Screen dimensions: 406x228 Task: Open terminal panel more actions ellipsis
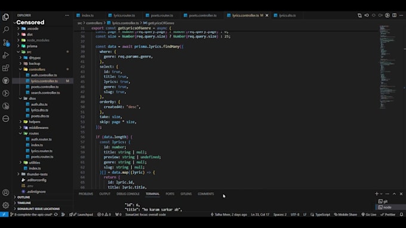point(387,193)
